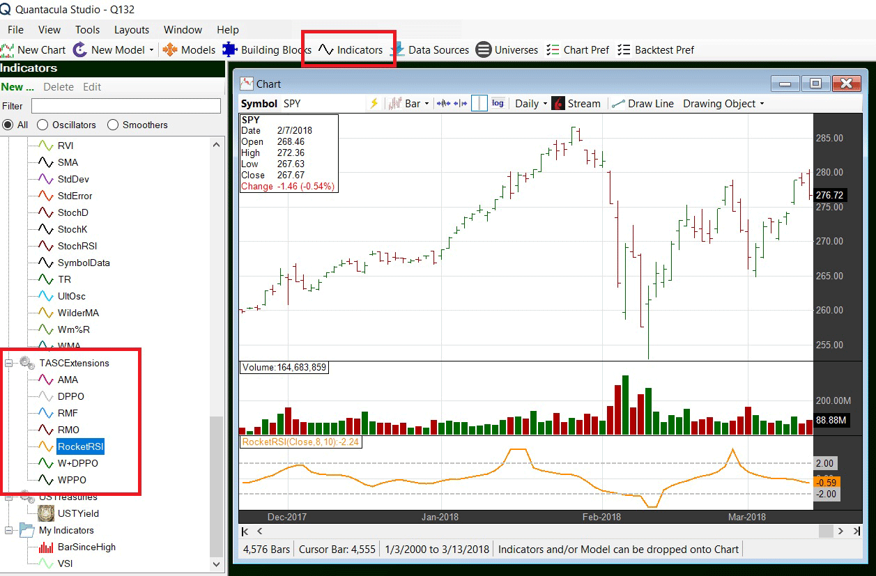
Task: Toggle the log scale button
Action: coord(498,103)
